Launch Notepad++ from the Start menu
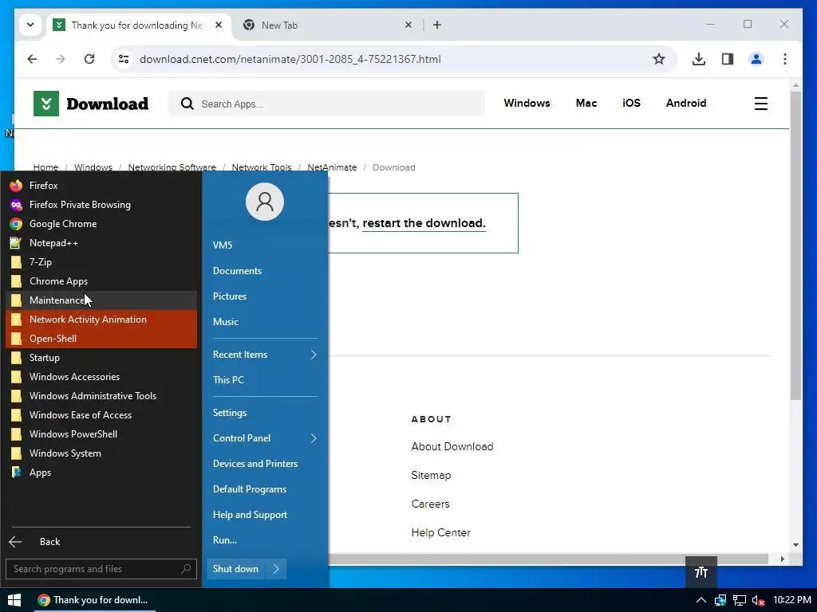This screenshot has width=817, height=612. click(101, 243)
